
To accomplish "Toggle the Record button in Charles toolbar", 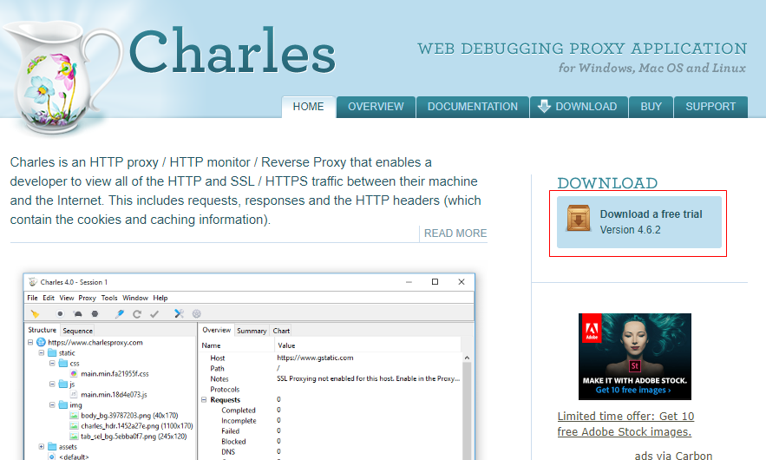I will [60, 313].
